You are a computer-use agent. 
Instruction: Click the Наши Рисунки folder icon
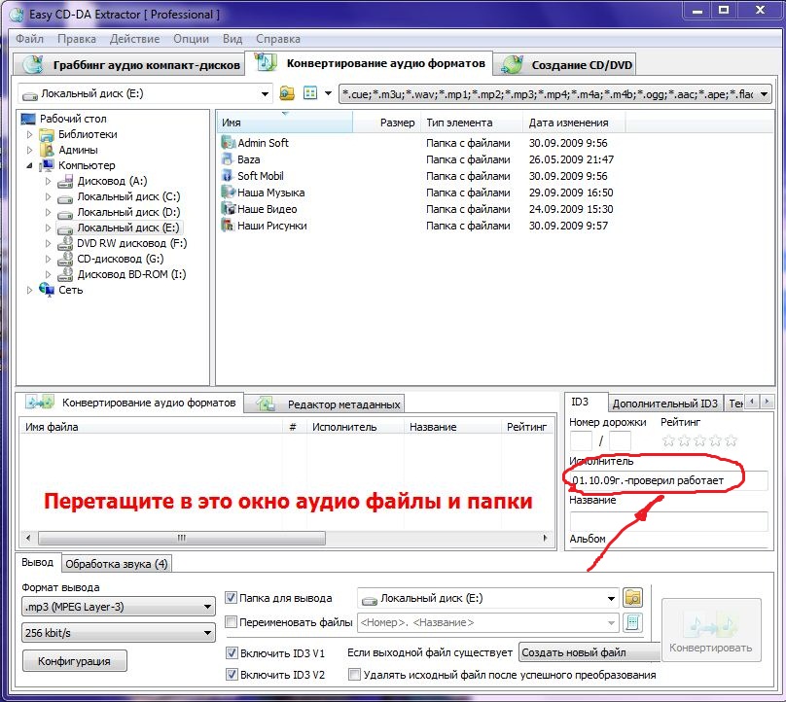click(228, 226)
